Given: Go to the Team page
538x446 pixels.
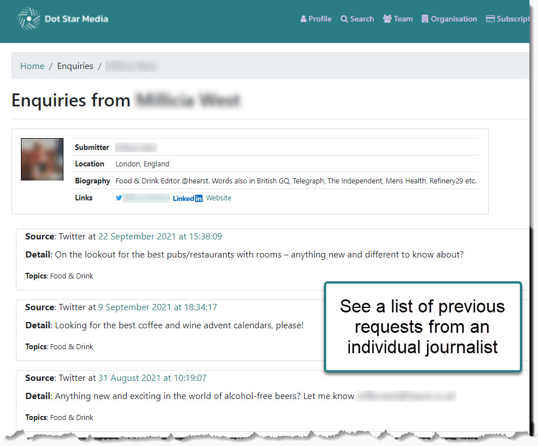Looking at the screenshot, I should [398, 19].
